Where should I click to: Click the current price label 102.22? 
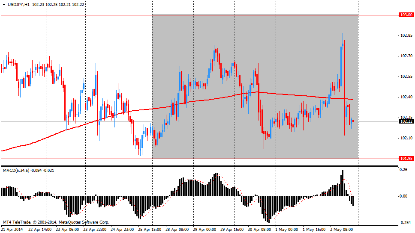[x=406, y=121]
